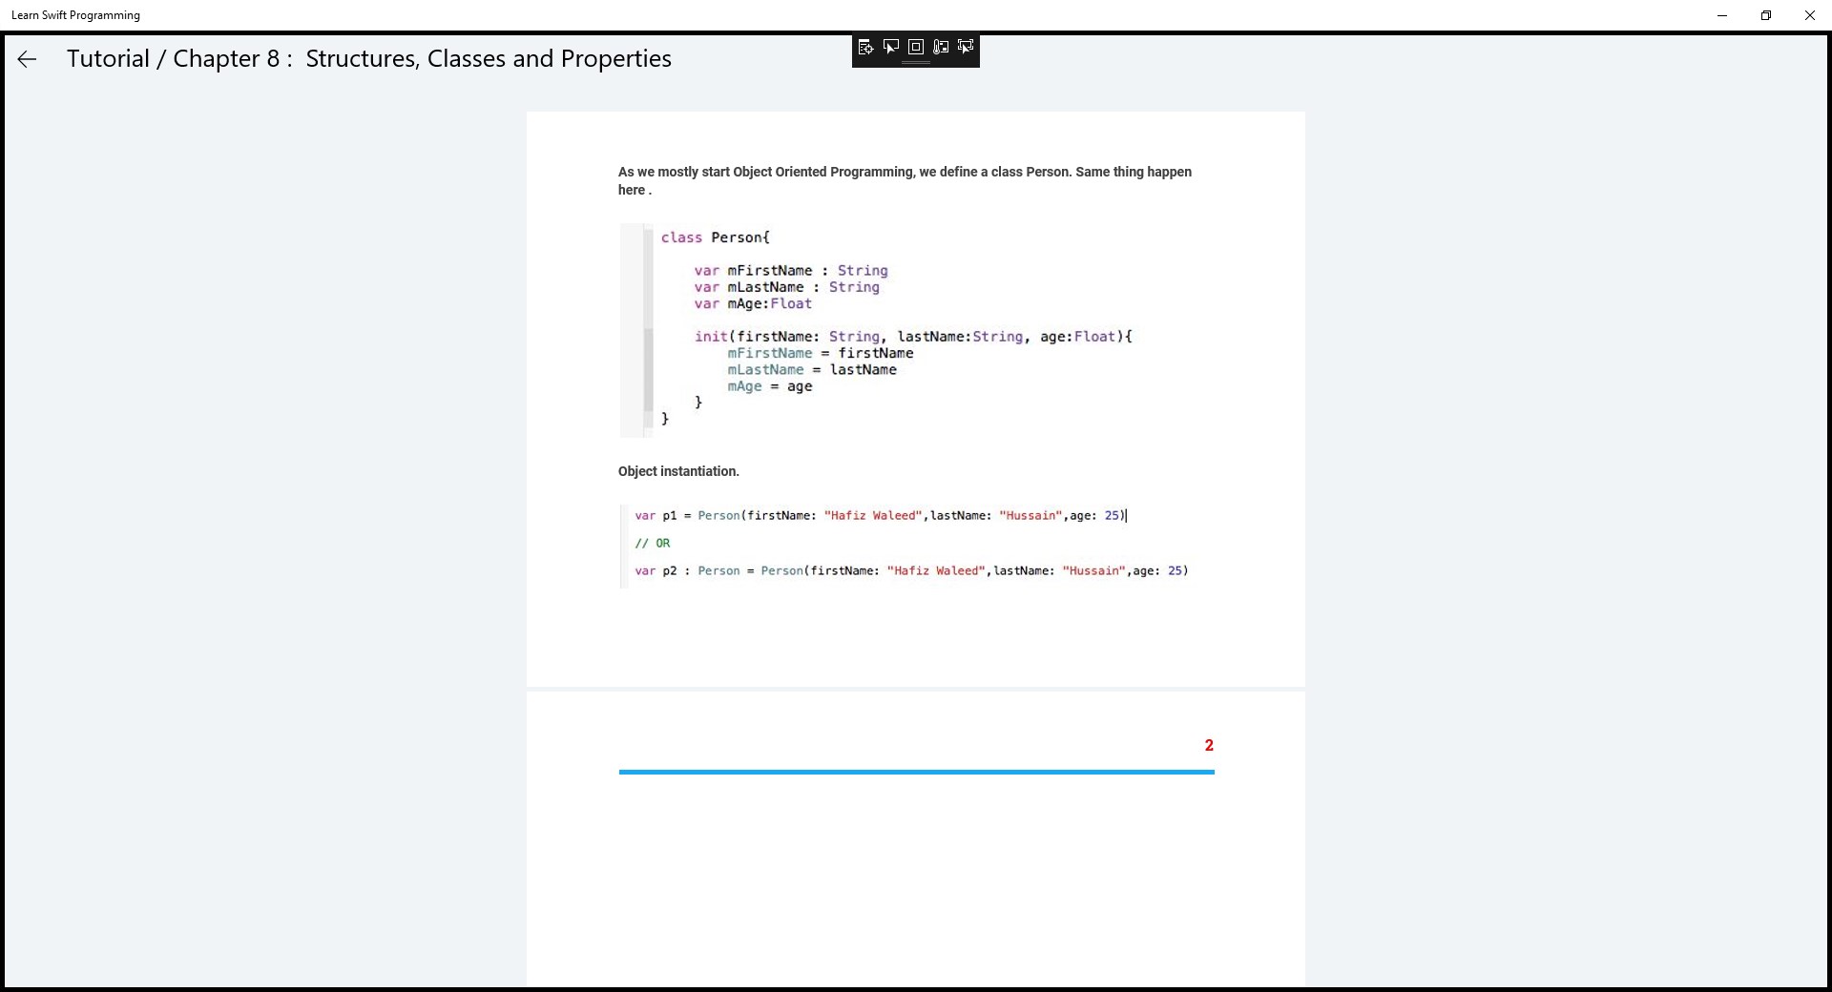Click the chapter title 'Structures, Classes and Properties'
Screen dimensions: 1832x992
pyautogui.click(x=489, y=59)
